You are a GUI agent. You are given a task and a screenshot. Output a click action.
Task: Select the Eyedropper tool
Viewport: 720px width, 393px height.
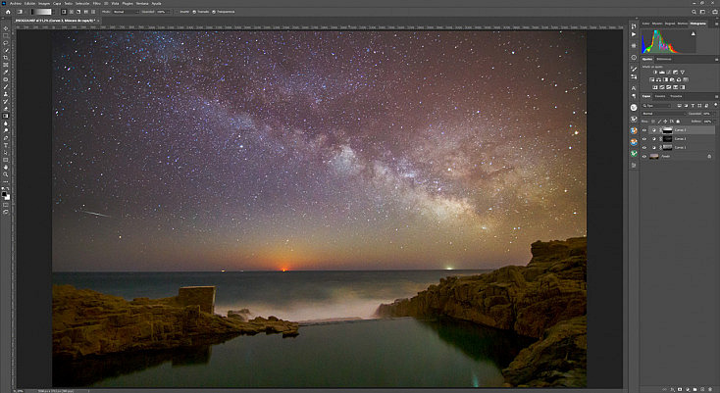click(5, 73)
